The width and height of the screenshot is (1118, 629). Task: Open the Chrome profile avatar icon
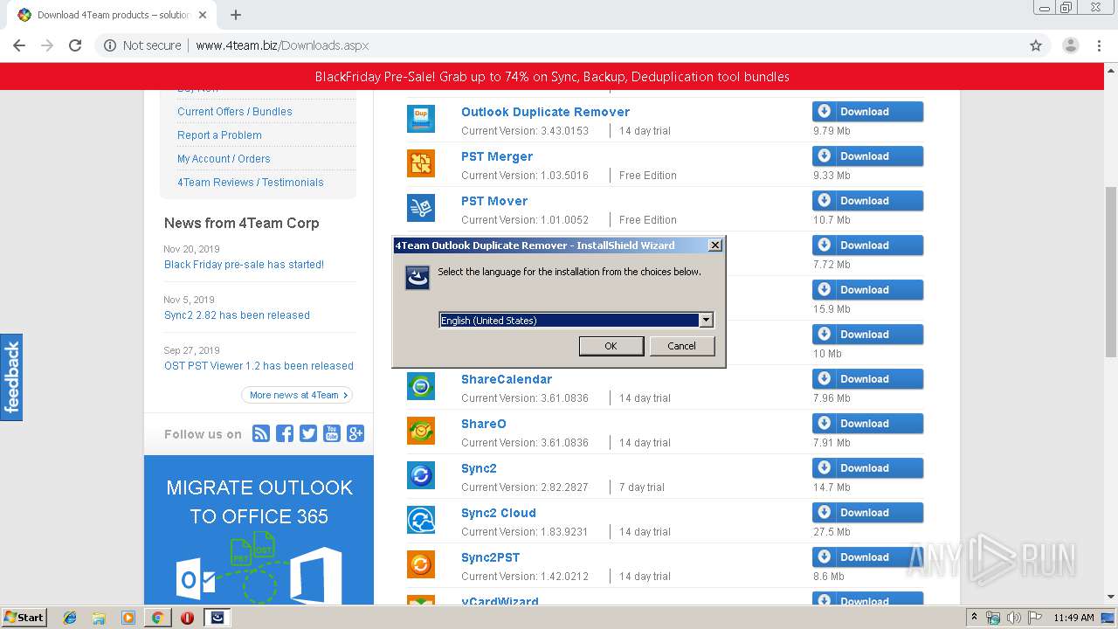pyautogui.click(x=1070, y=45)
